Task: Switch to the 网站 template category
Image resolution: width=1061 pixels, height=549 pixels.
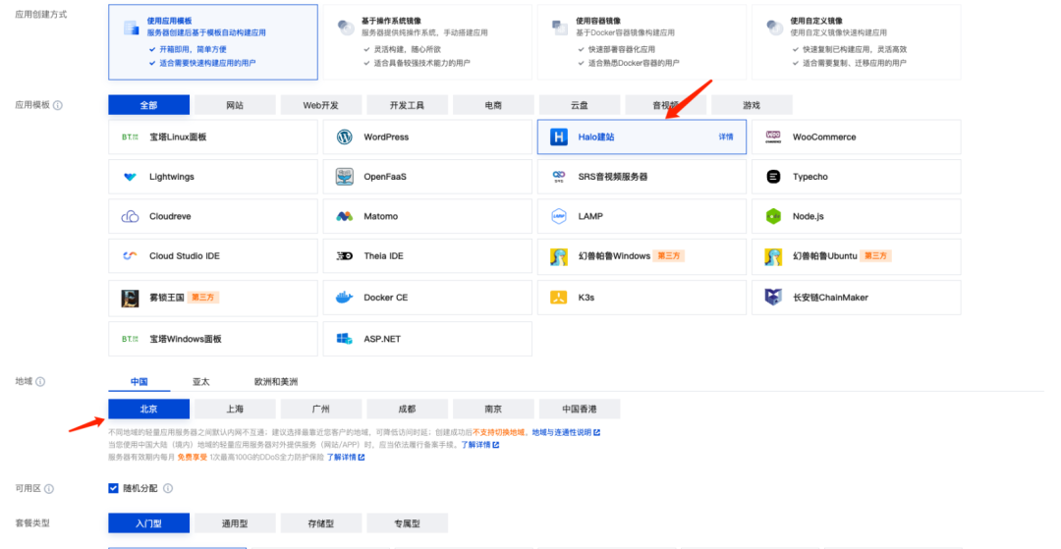Action: 235,105
